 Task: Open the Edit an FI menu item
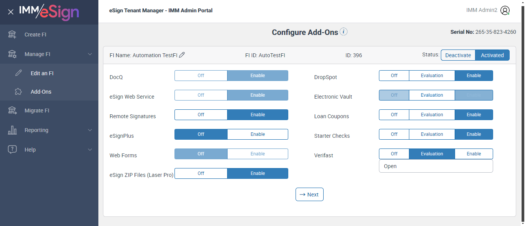click(x=42, y=73)
